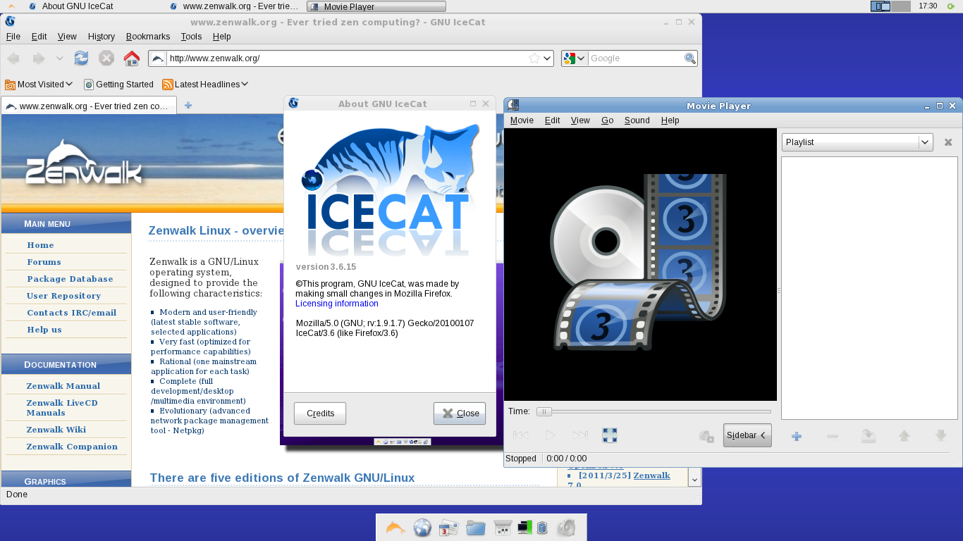This screenshot has width=963, height=541.
Task: Click Credits in About GNU IceCat dialog
Action: tap(320, 413)
